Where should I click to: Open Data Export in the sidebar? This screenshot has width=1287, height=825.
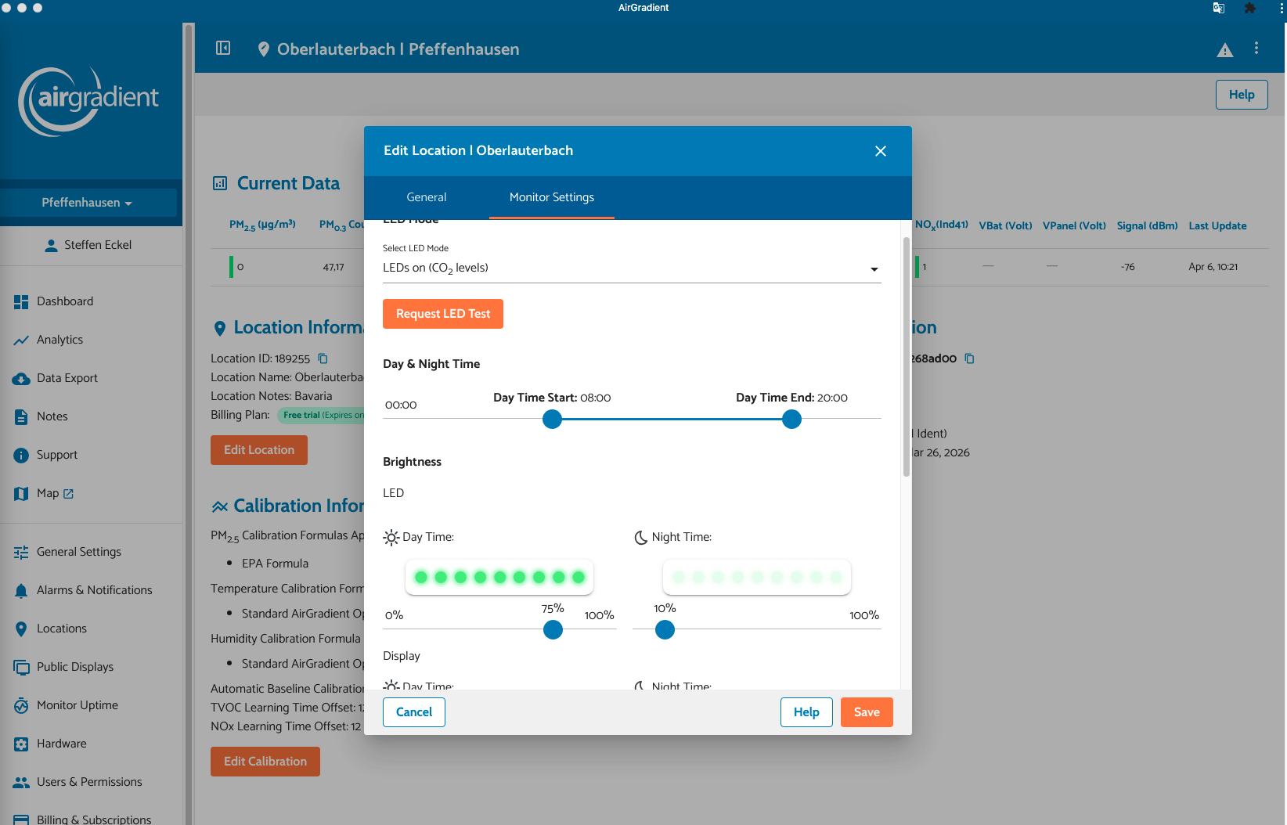click(67, 378)
